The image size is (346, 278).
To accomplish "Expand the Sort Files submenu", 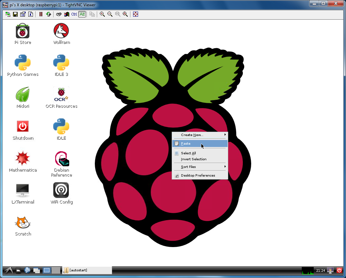I will click(200, 167).
